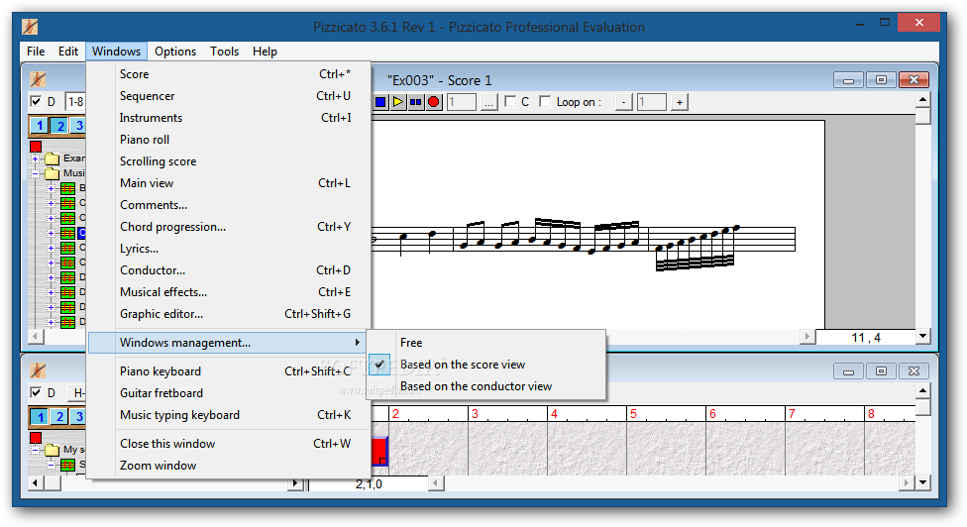This screenshot has width=967, height=527.
Task: Open the Edit menu
Action: coord(68,52)
